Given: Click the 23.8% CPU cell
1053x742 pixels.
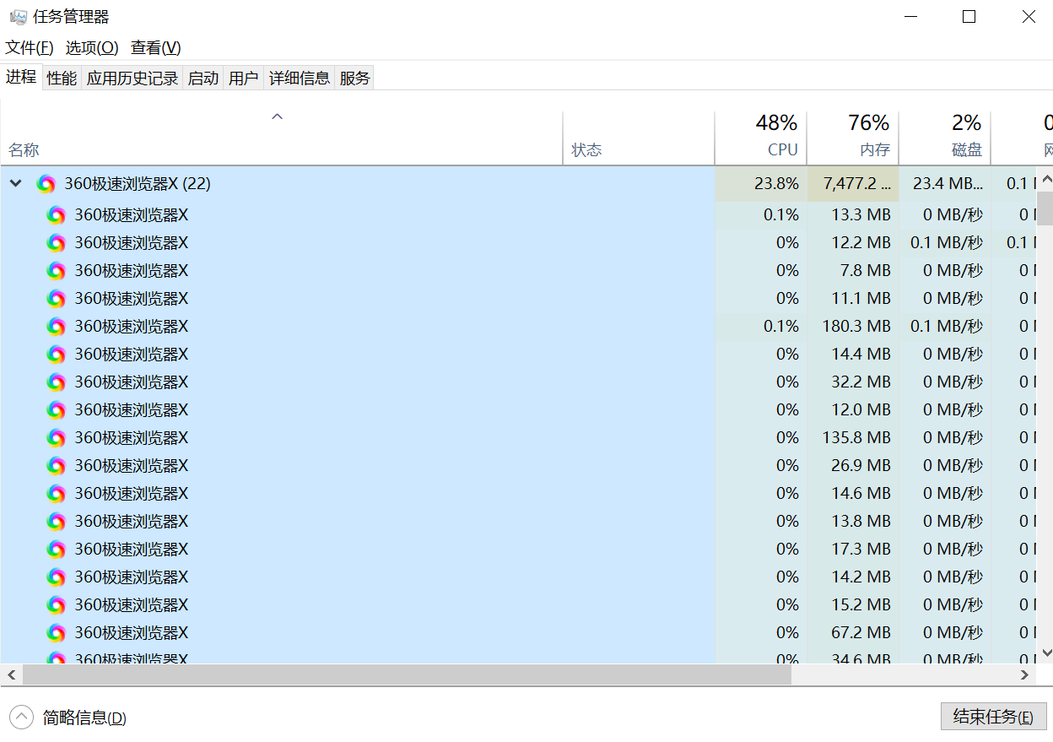Looking at the screenshot, I should click(761, 184).
